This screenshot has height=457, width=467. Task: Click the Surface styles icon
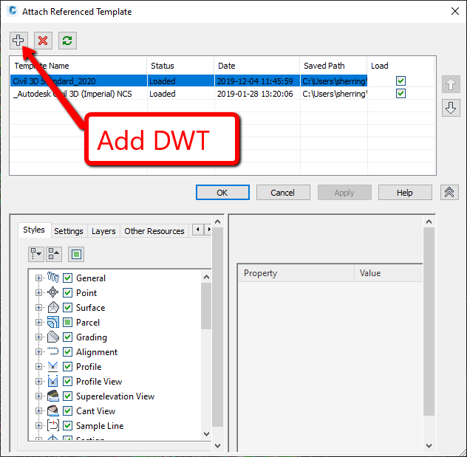(53, 307)
